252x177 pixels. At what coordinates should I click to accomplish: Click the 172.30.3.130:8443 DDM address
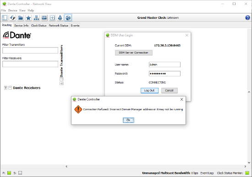coord(167,46)
